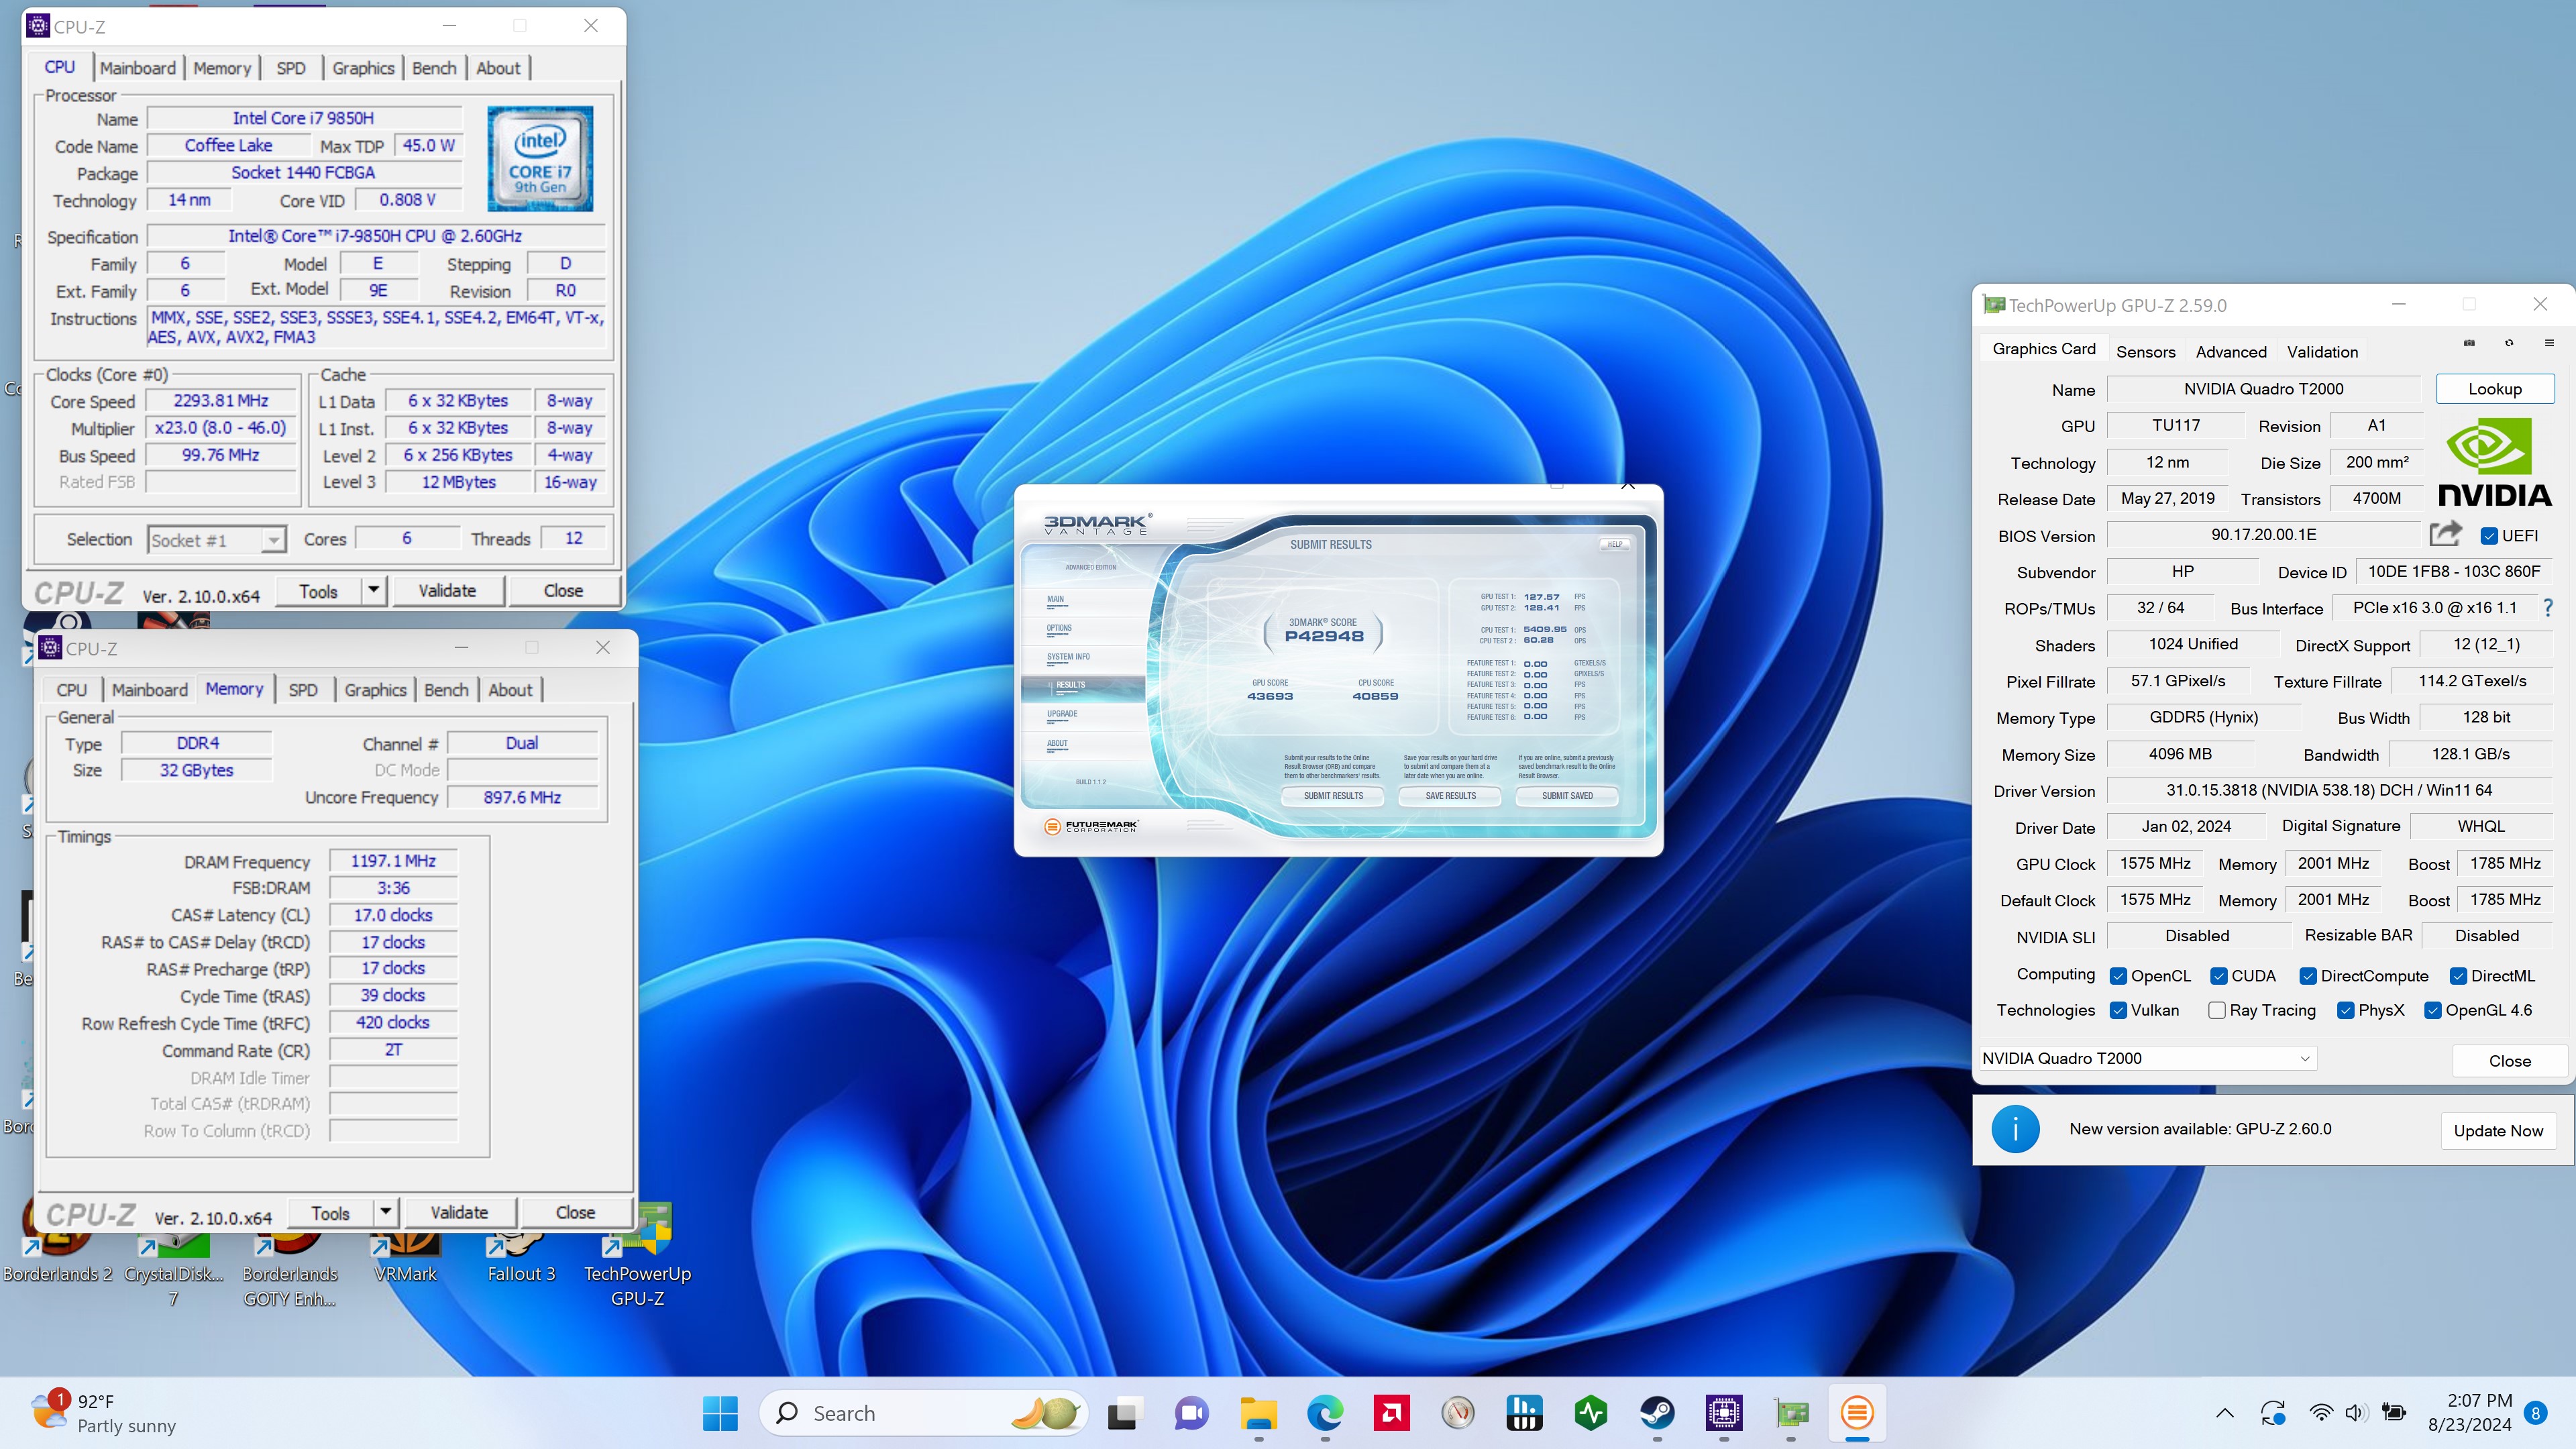Click the BIOS export share icon
This screenshot has height=1449, width=2576.
(x=2445, y=534)
